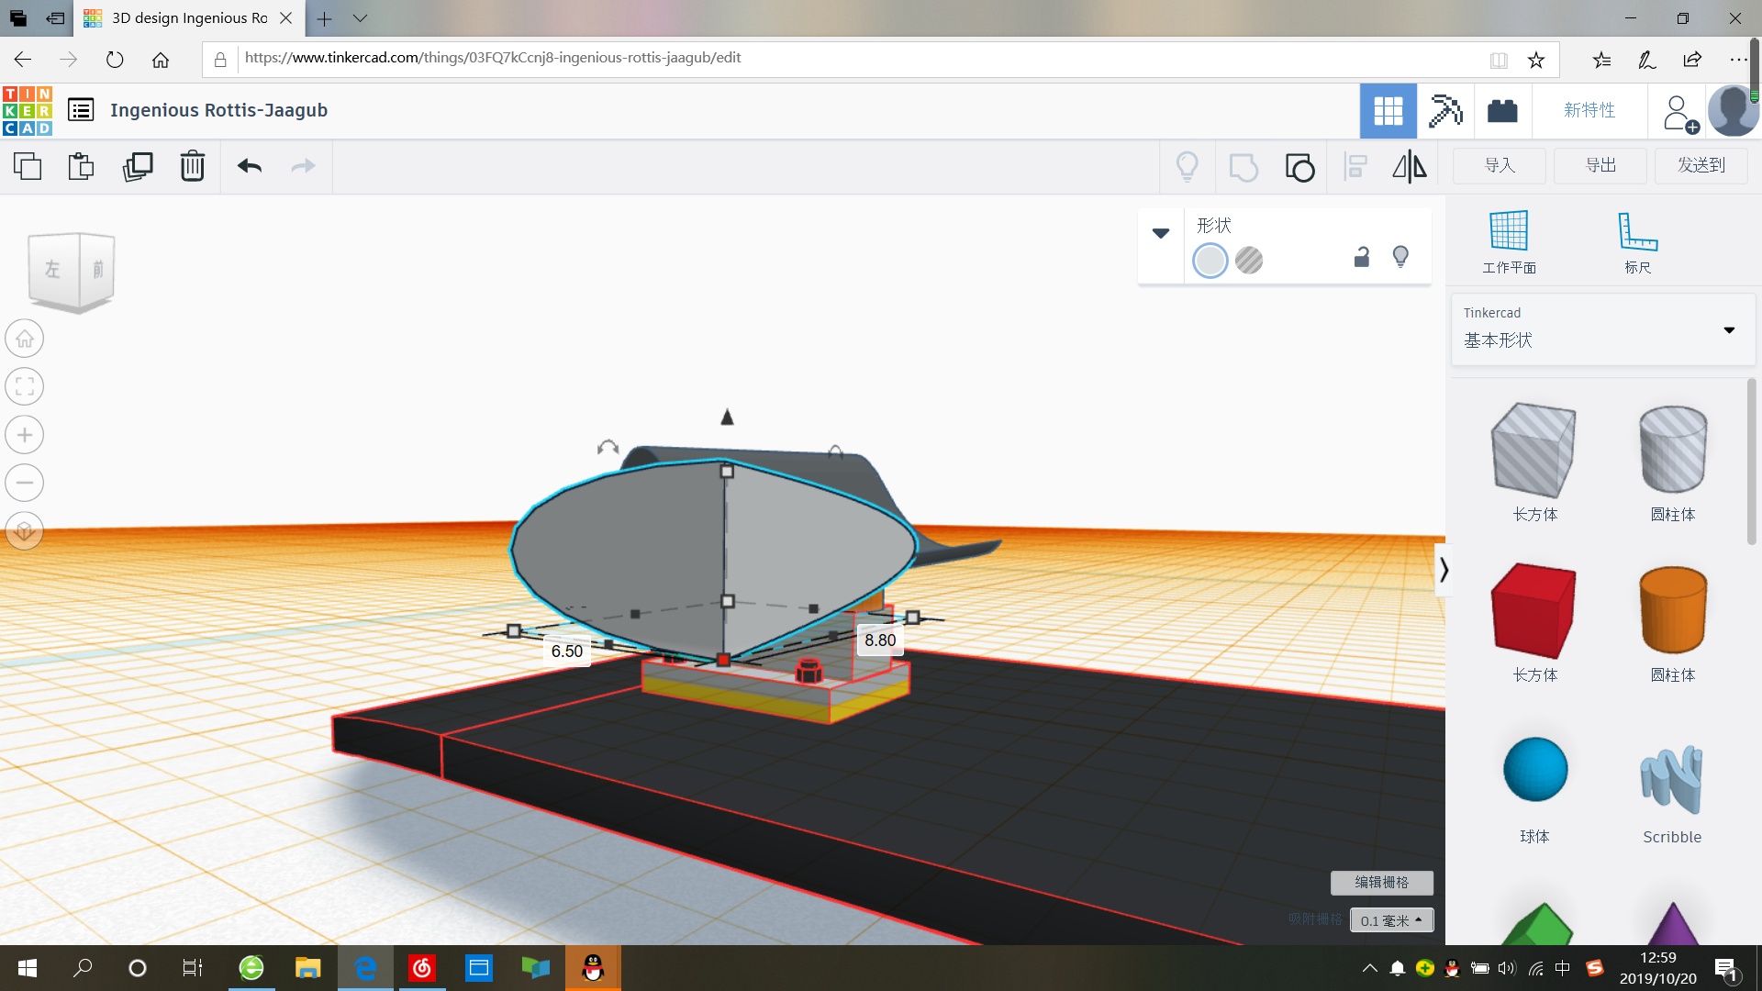Open the Bricks mode
The image size is (1762, 991).
1502,111
